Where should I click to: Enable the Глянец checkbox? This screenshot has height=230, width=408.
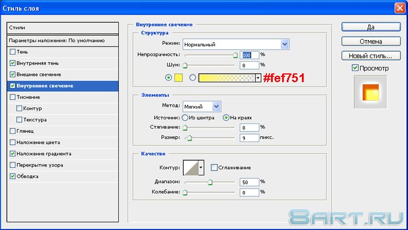click(12, 131)
